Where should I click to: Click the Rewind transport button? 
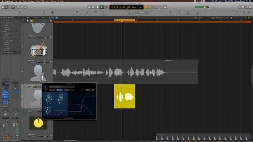click(89, 7)
